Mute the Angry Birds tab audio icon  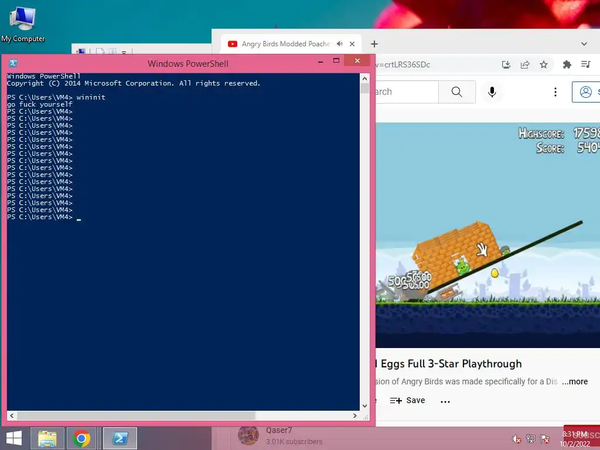[339, 43]
